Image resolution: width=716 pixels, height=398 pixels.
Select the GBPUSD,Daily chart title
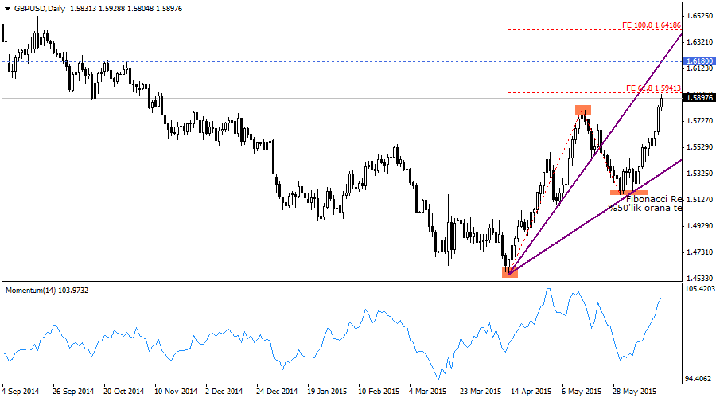click(x=41, y=9)
